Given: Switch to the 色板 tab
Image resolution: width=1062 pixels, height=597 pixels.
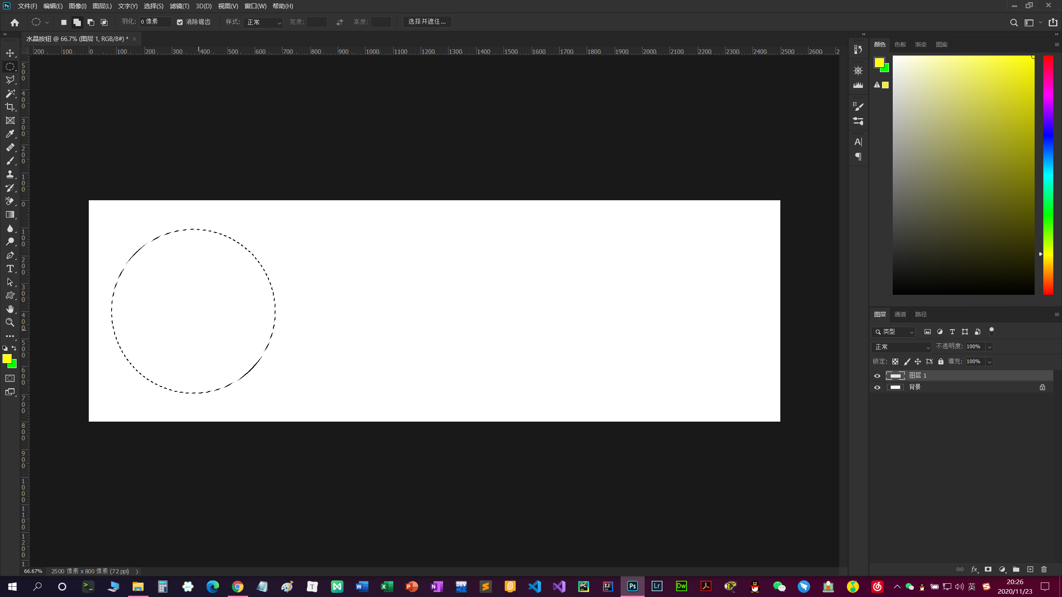Looking at the screenshot, I should pyautogui.click(x=900, y=45).
